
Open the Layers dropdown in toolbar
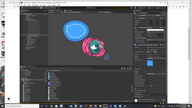coord(150,8)
